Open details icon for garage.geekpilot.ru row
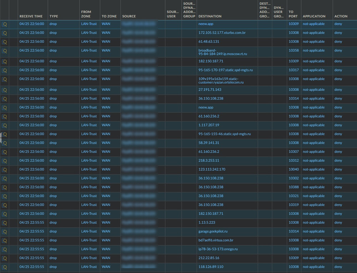Viewport: 357px width, 273px height. coord(4,232)
